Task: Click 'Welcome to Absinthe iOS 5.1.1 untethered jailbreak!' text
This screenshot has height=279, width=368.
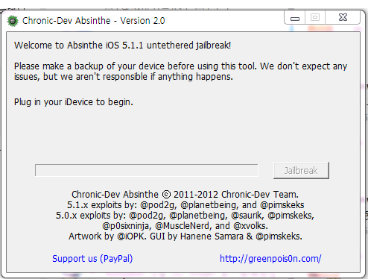Action: (122, 46)
